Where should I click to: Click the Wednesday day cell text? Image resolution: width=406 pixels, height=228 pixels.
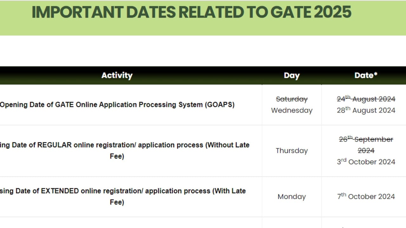coord(291,110)
